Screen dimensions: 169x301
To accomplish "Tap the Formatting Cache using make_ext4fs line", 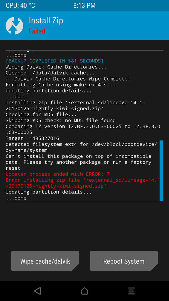I will coord(61,85).
